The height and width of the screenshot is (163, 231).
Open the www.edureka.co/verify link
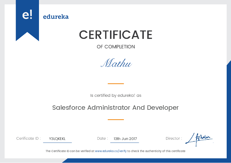111,151
